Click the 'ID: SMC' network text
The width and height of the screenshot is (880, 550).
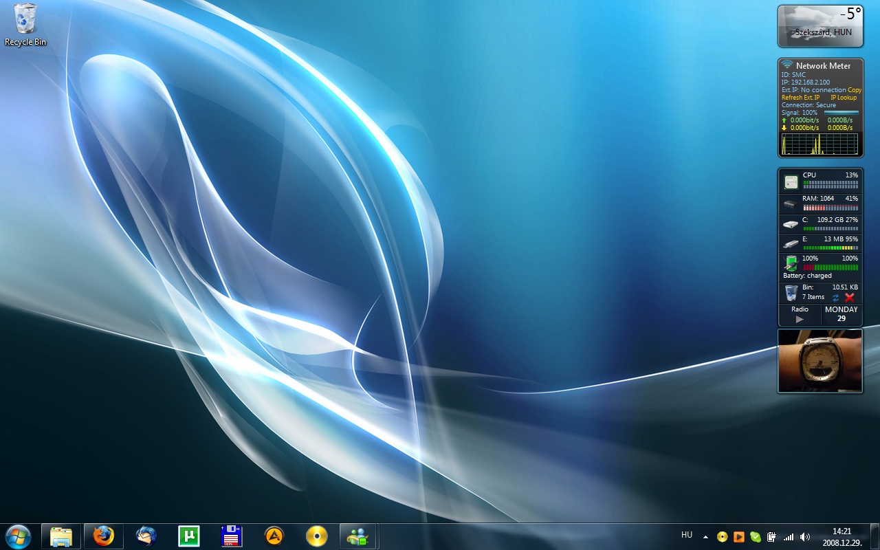(x=793, y=75)
